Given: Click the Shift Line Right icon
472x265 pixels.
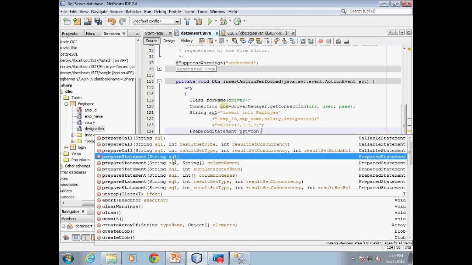Looking at the screenshot, I should coord(310,41).
